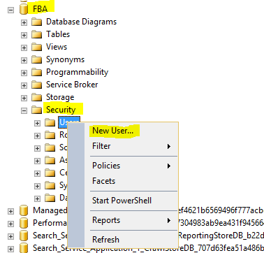Screen dimensions: 264x253
Task: Click the Database Diagrams folder icon
Action: tap(36, 22)
